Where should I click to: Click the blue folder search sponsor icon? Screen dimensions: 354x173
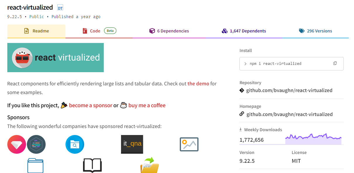(75, 144)
